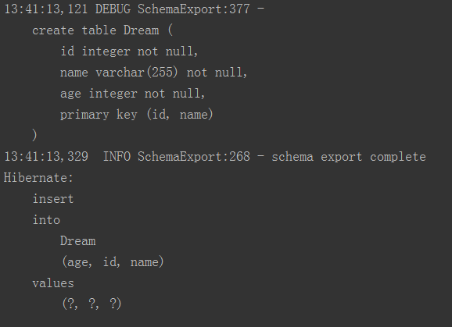The width and height of the screenshot is (452, 327).
Task: Click SchemaExport:377 in first log line
Action: pos(194,9)
